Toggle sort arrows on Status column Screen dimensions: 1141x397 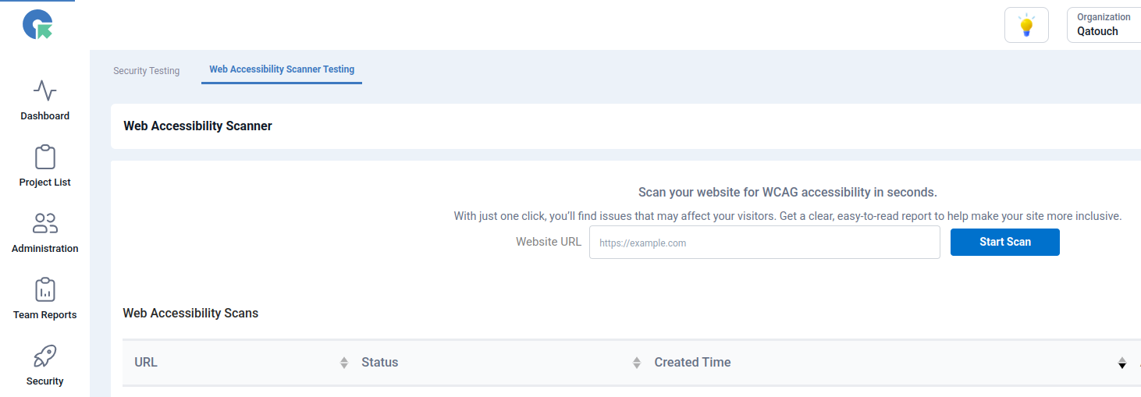coord(637,363)
